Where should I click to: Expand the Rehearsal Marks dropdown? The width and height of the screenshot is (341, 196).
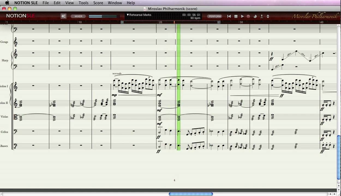[x=139, y=15]
